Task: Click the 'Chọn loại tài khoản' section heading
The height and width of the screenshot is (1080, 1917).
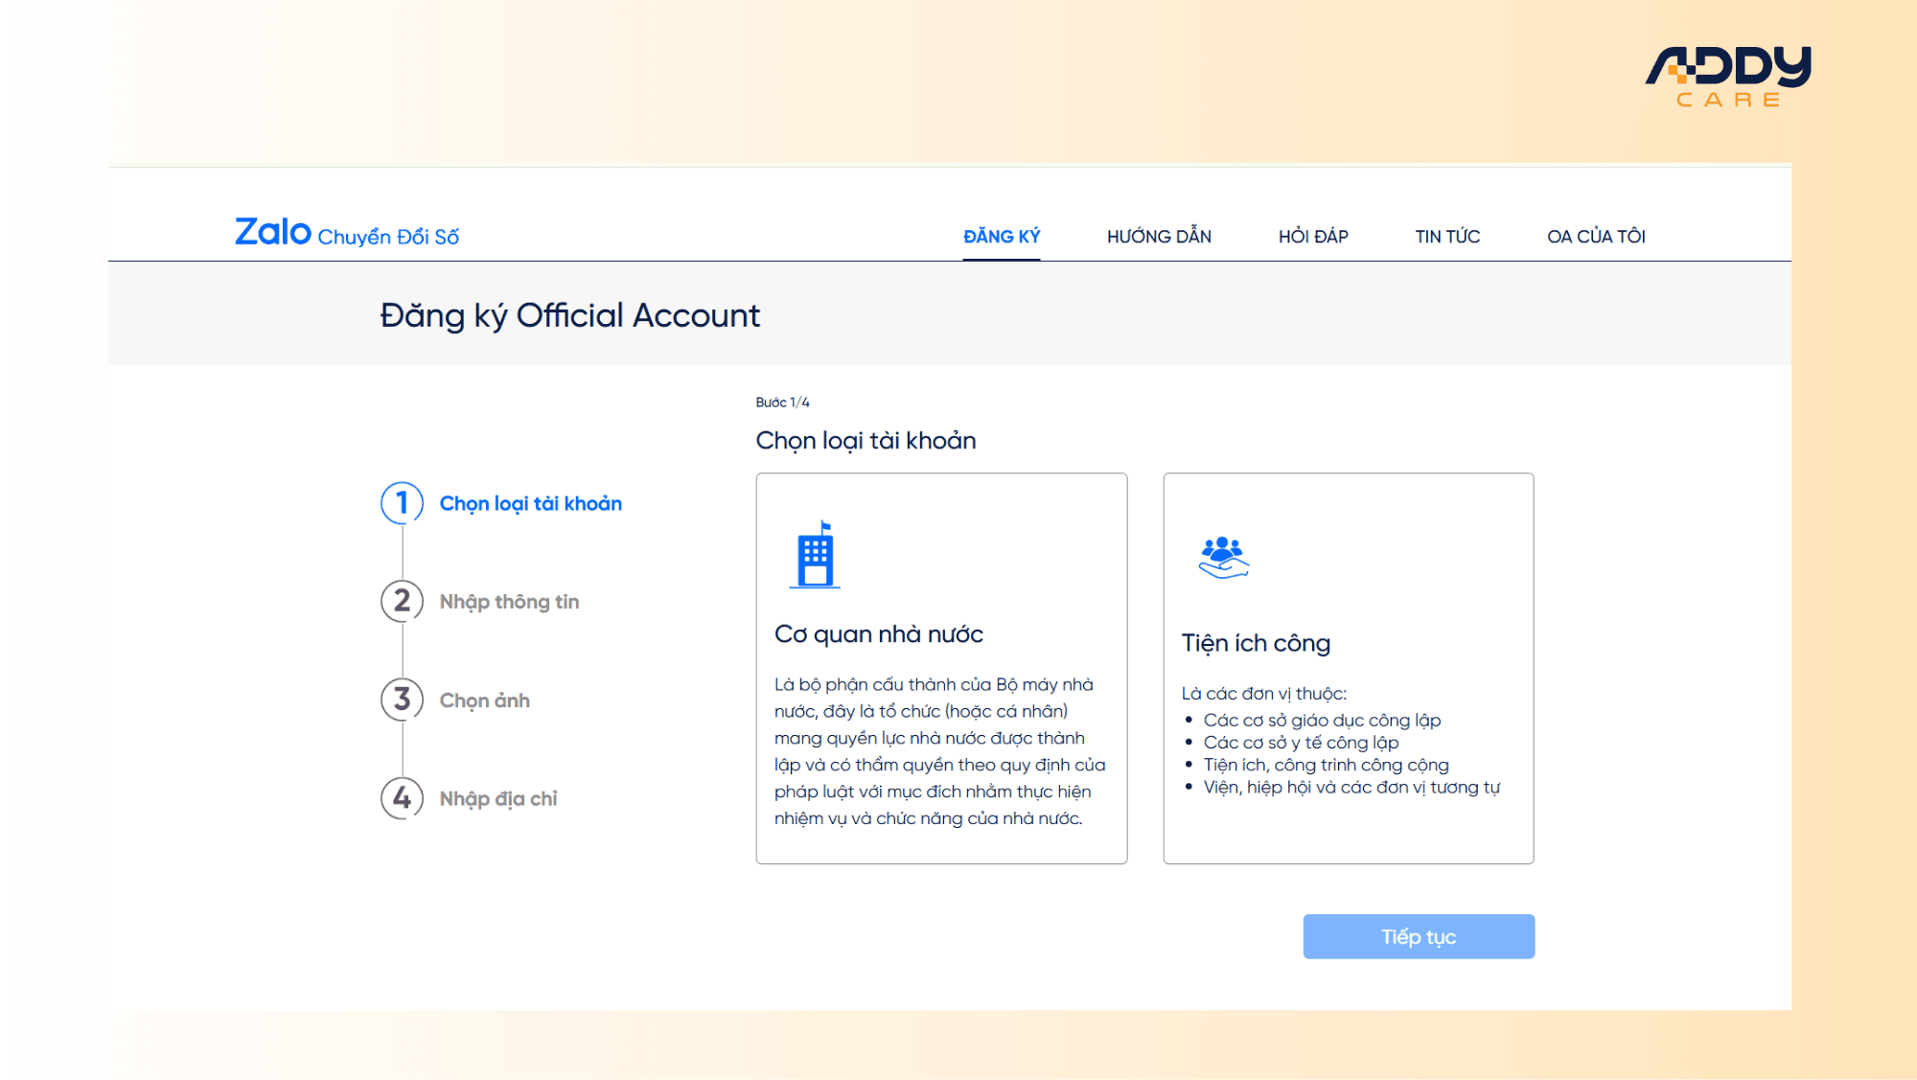Action: click(866, 441)
